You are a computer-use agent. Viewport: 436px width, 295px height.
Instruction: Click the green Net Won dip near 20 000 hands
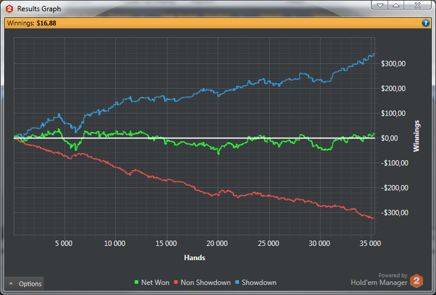pos(218,152)
